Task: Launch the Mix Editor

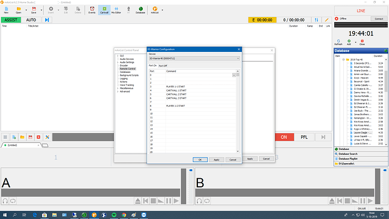Action: click(116, 10)
